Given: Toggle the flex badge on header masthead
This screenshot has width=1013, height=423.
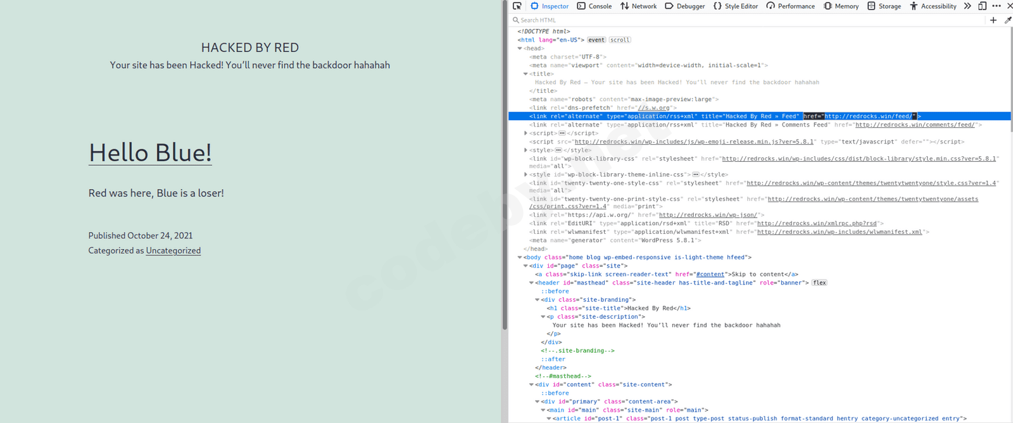Looking at the screenshot, I should [x=819, y=283].
